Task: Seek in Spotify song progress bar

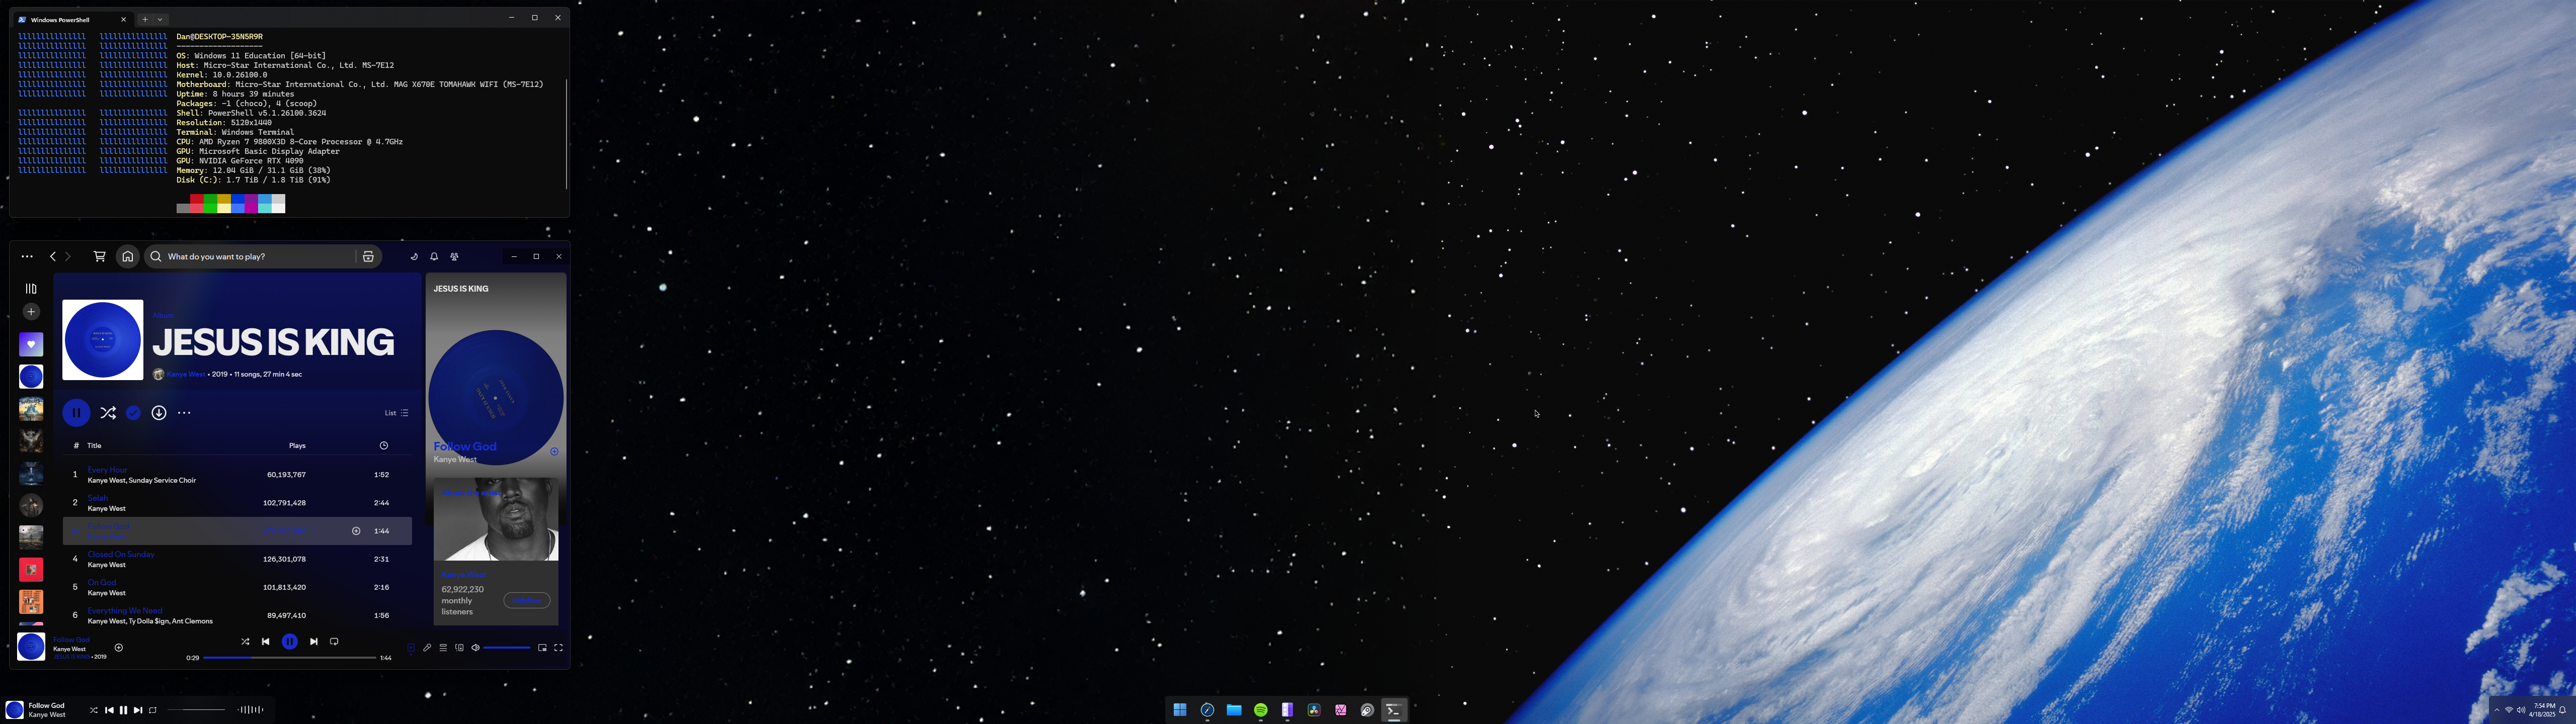Action: click(x=290, y=658)
